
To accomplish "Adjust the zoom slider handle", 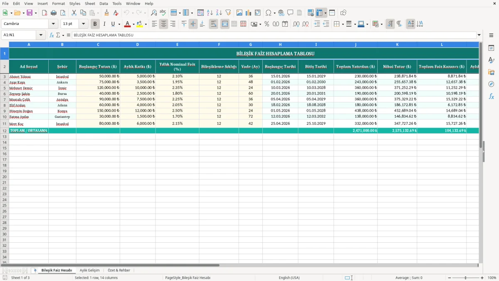I will click(465, 278).
